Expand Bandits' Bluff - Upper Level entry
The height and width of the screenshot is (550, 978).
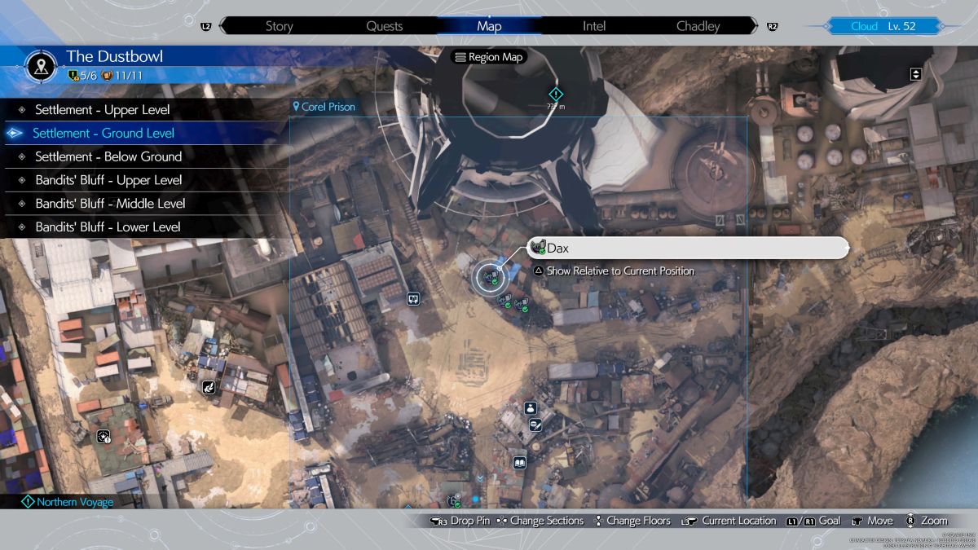108,180
